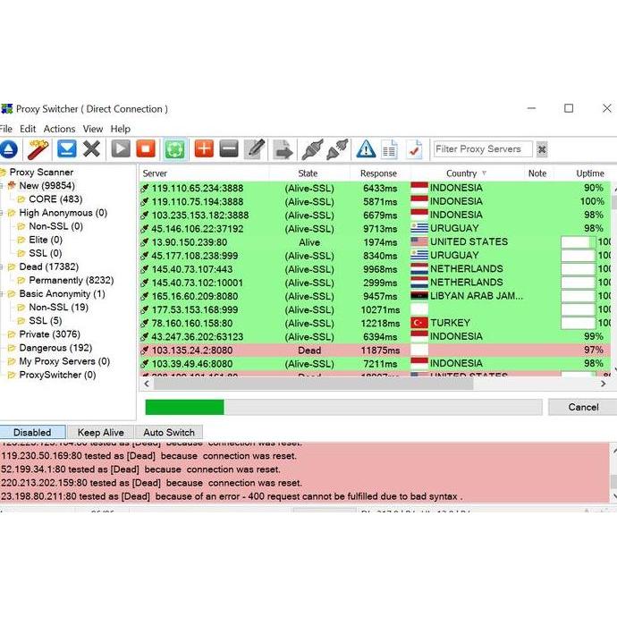Sort by the State column header
This screenshot has width=617, height=617.
coord(308,173)
